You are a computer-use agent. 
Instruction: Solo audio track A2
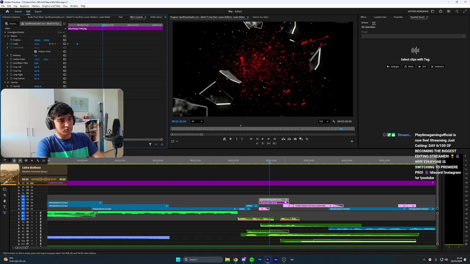pyautogui.click(x=36, y=216)
